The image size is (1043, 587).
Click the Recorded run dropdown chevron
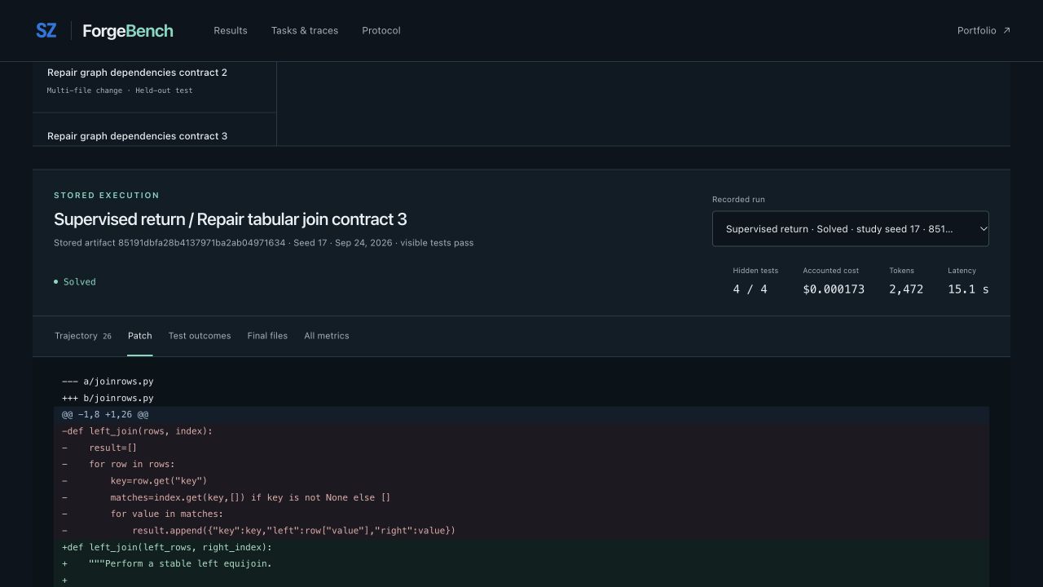pos(983,229)
